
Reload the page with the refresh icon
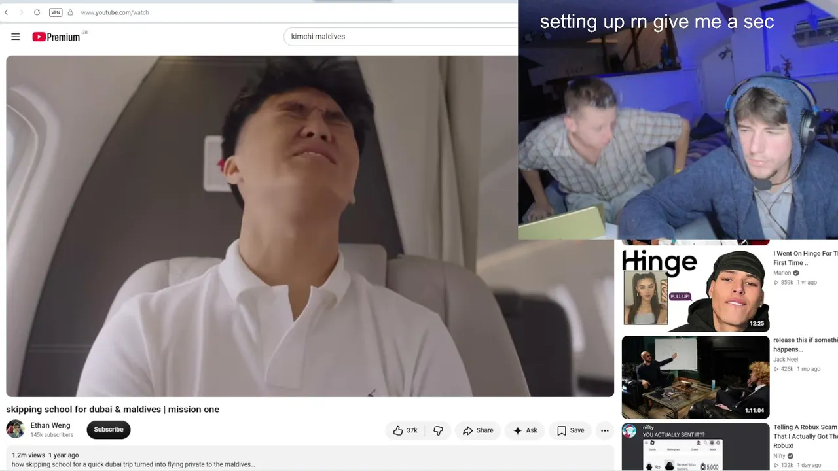(37, 12)
